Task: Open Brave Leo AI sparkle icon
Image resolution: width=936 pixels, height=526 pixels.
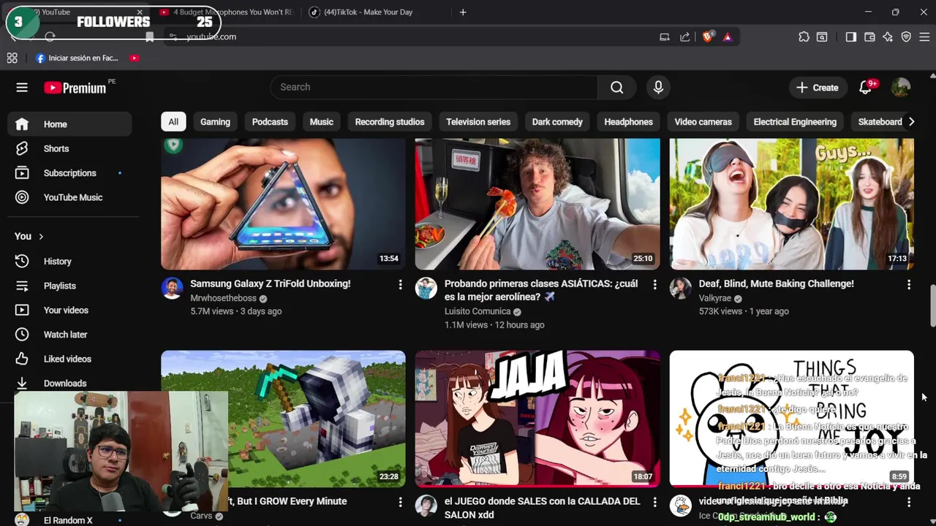Action: point(888,37)
